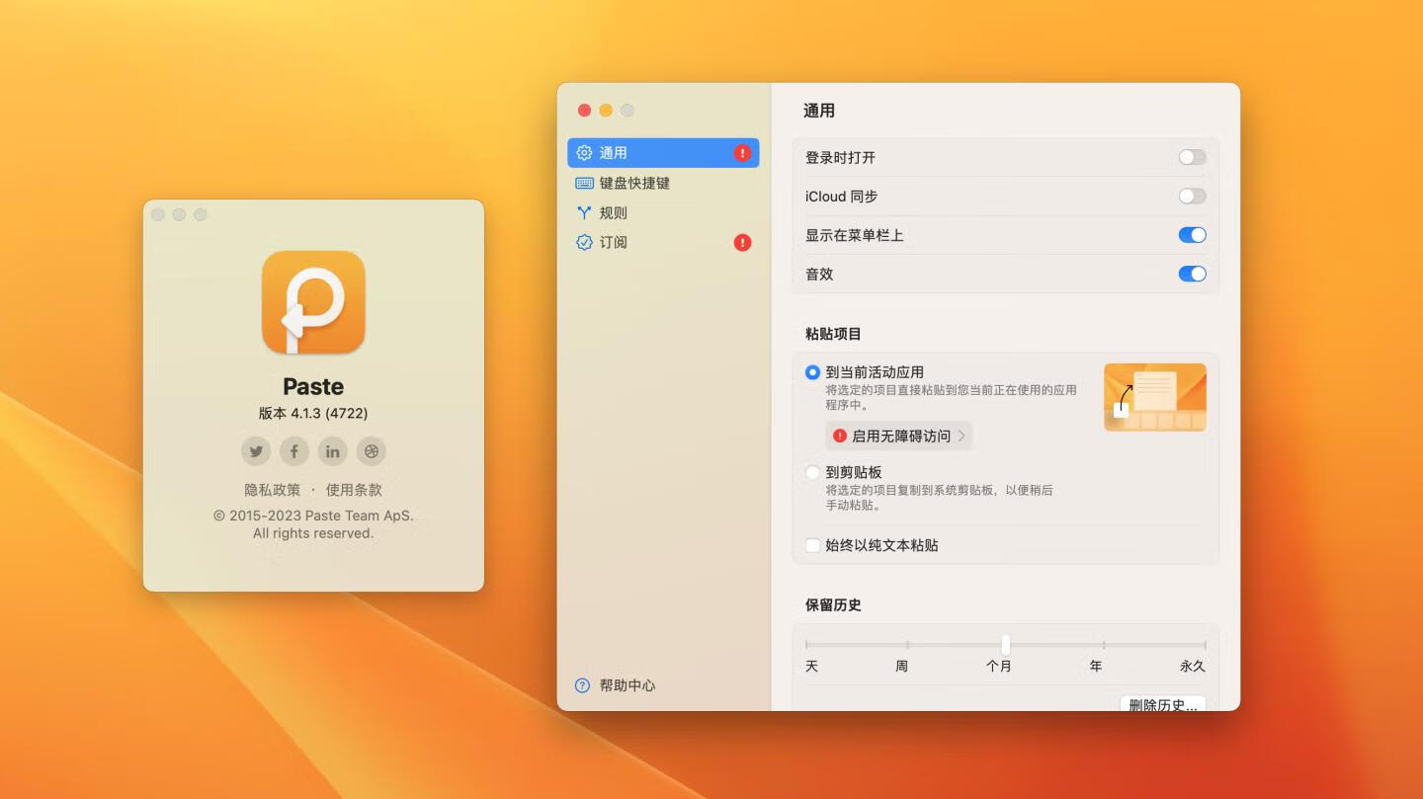This screenshot has width=1423, height=799.
Task: Turn on iCloud 同步
Action: coord(1191,196)
